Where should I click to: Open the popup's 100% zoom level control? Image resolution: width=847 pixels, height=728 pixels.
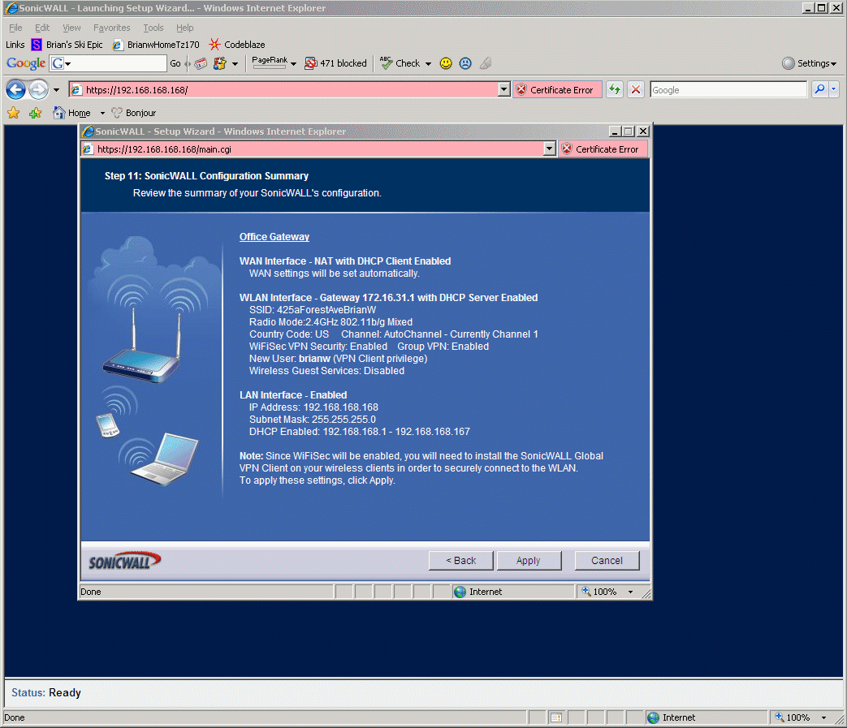pyautogui.click(x=607, y=592)
